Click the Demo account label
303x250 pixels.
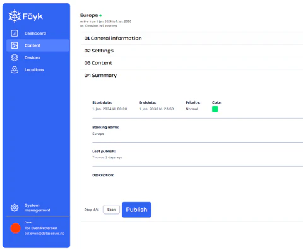click(28, 222)
